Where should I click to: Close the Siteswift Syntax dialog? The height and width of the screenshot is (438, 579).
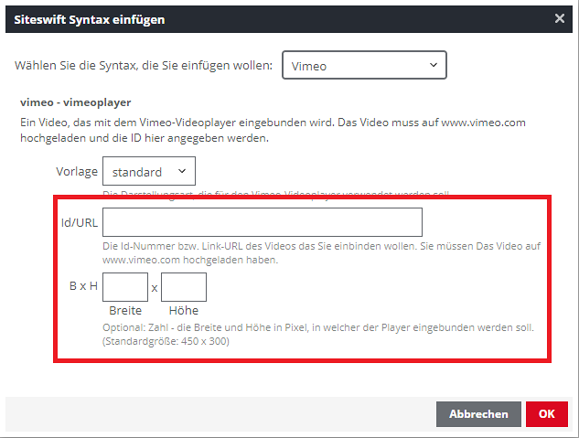point(560,18)
